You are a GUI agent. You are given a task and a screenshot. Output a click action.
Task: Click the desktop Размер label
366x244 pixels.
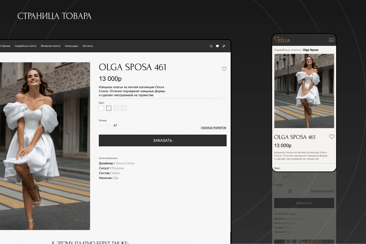click(103, 121)
